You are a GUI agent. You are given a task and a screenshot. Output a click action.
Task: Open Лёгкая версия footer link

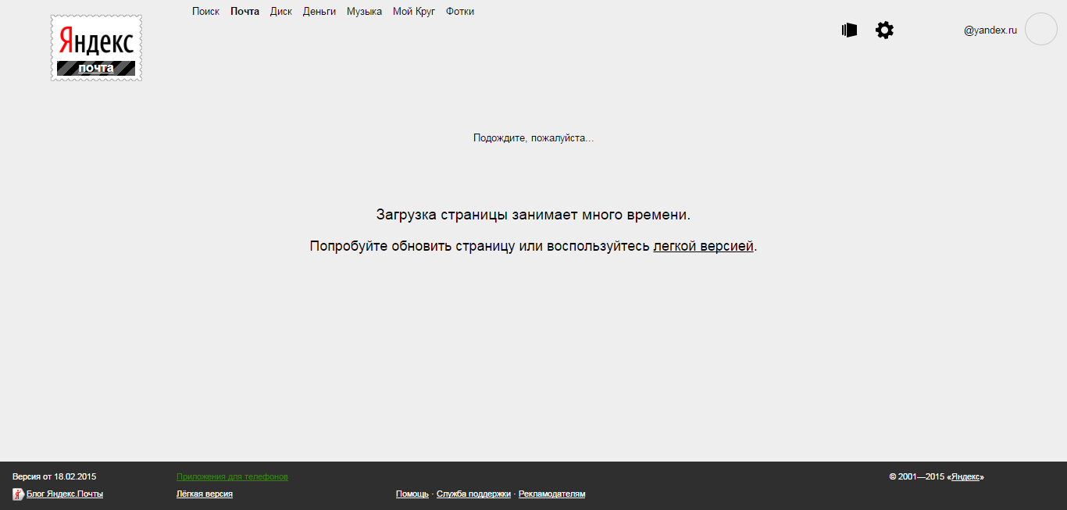(x=205, y=494)
